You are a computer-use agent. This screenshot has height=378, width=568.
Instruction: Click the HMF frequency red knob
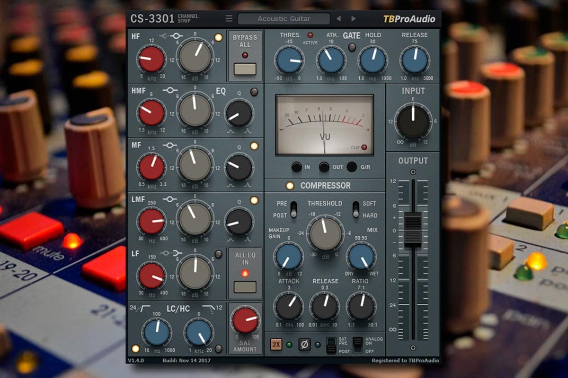tap(151, 113)
